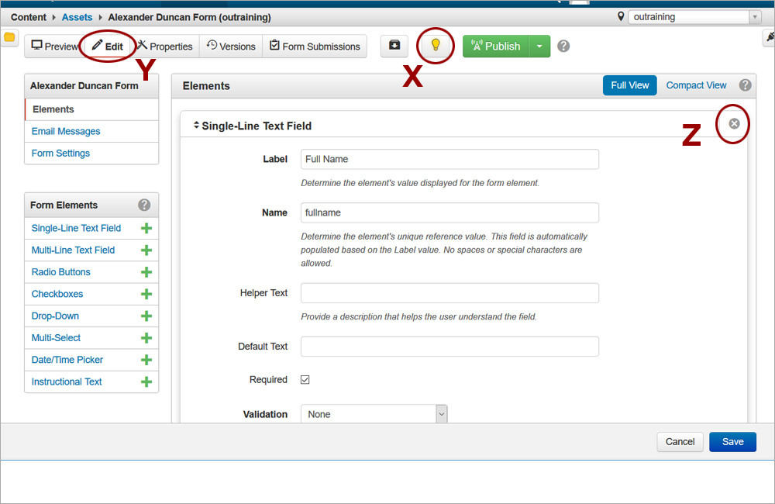Open Form Settings section
The height and width of the screenshot is (504, 775).
point(60,154)
